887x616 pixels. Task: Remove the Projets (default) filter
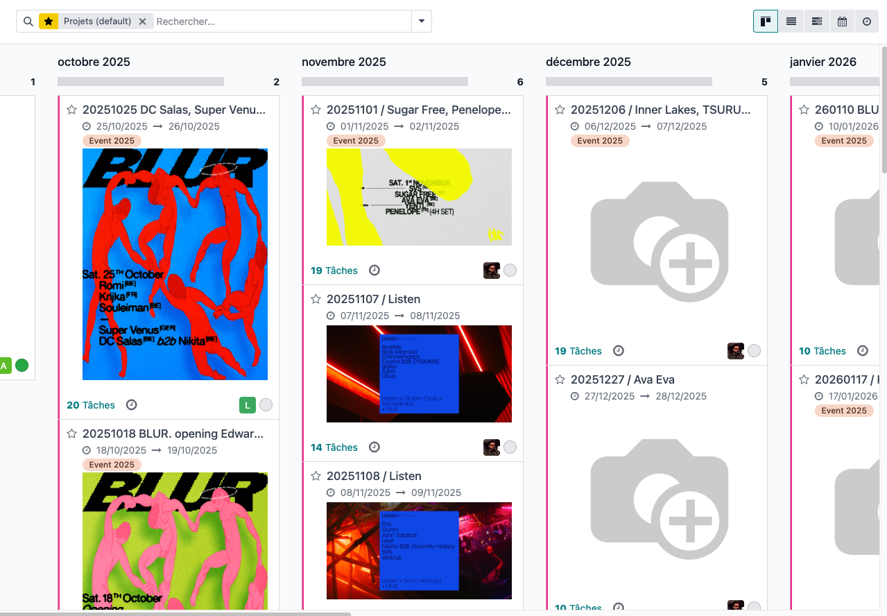click(142, 21)
